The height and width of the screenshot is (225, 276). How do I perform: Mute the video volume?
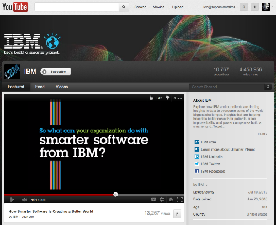tap(24, 200)
